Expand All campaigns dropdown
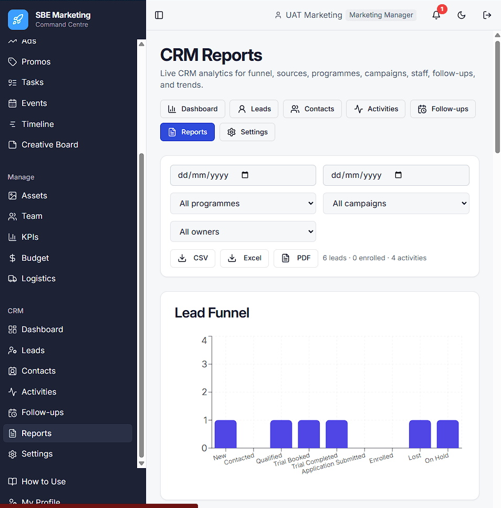This screenshot has width=501, height=508. 396,204
